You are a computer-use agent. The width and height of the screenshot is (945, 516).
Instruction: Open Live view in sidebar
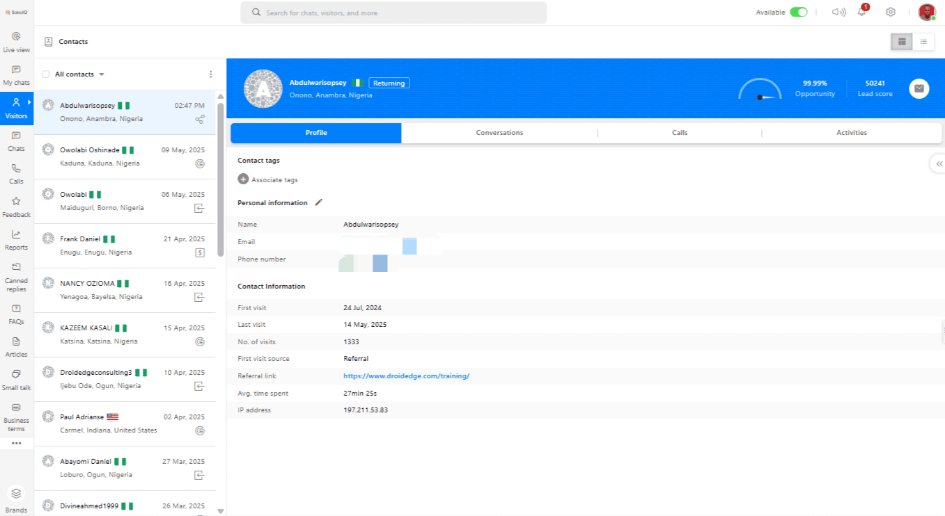16,42
